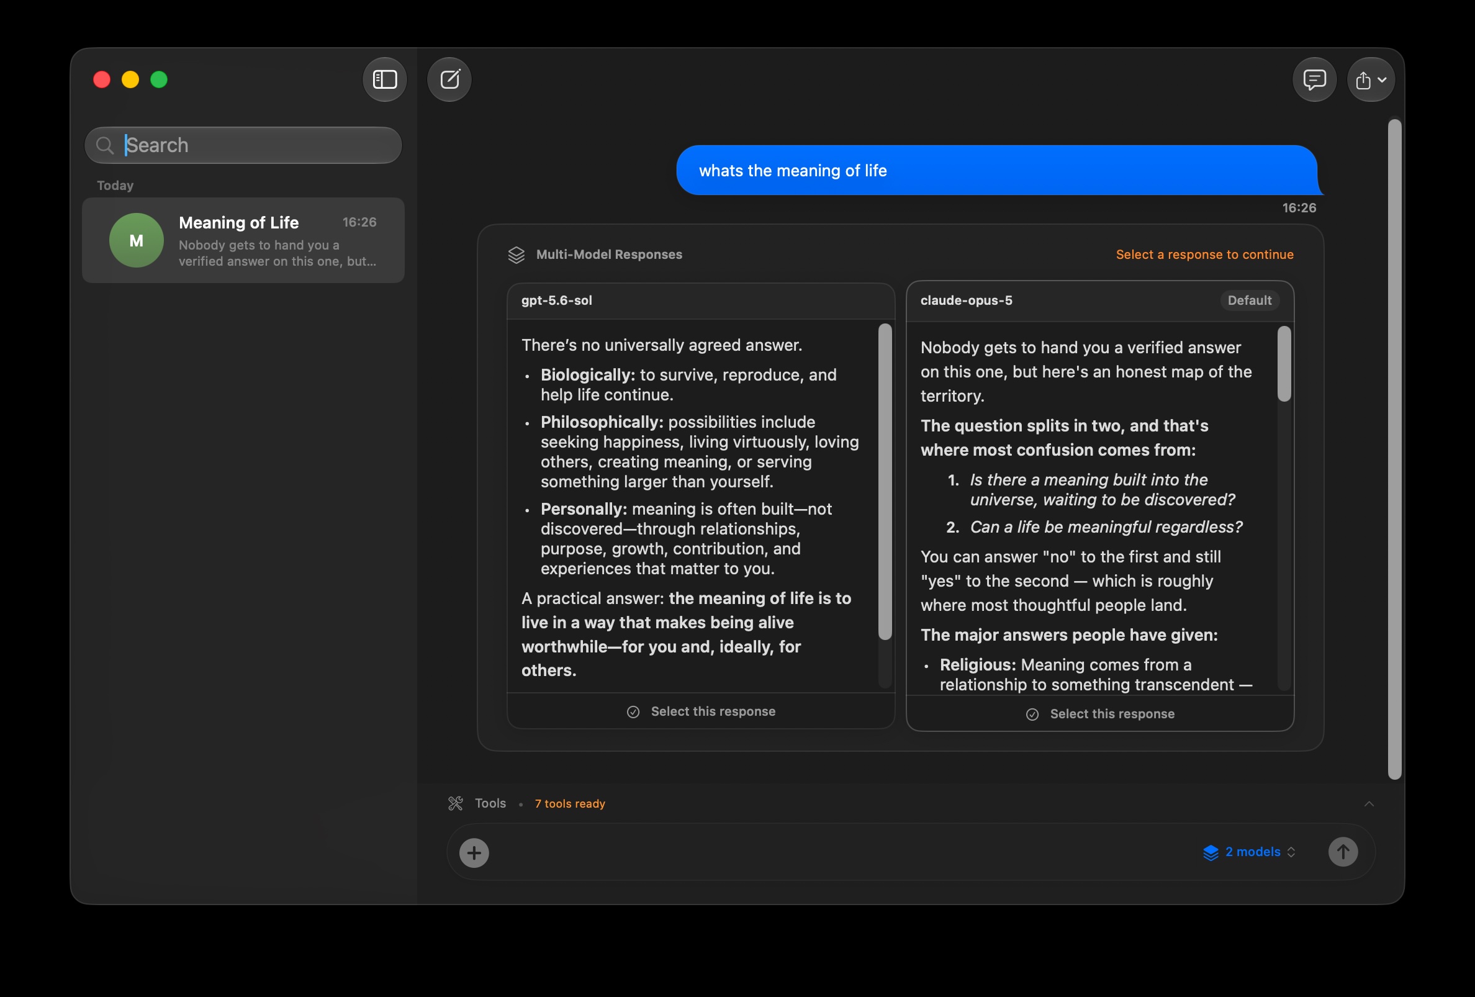
Task: Click the 16:26 timestamp under message
Action: 1299,207
